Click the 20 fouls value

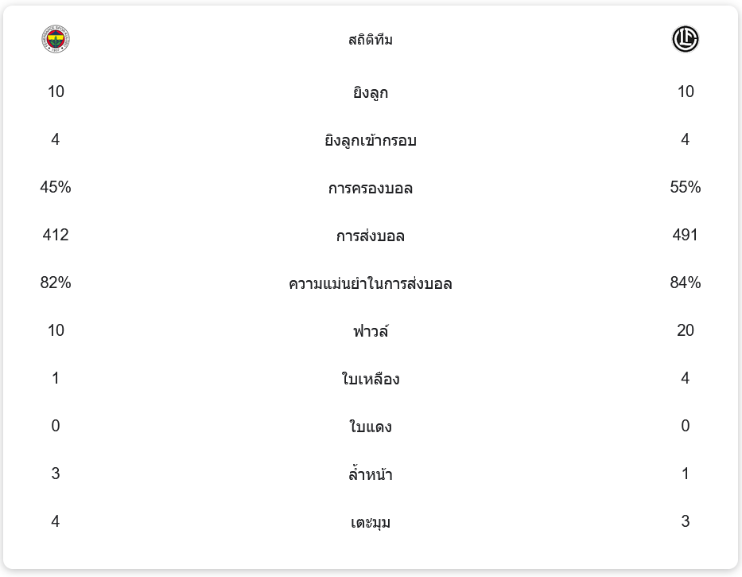point(686,330)
